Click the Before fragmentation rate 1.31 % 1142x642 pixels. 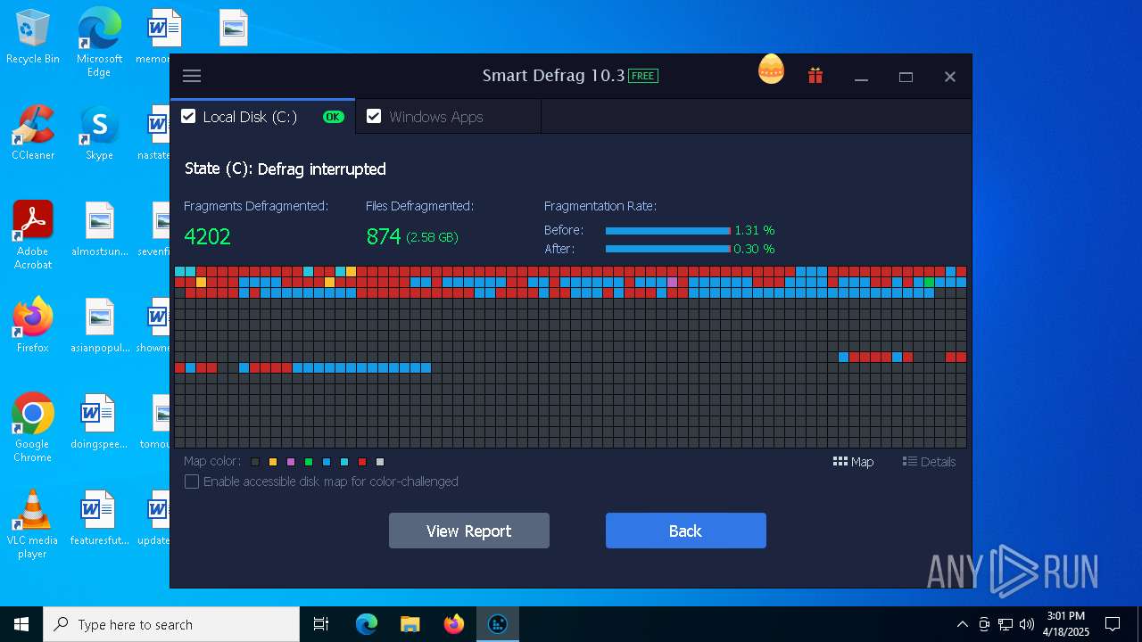click(754, 230)
